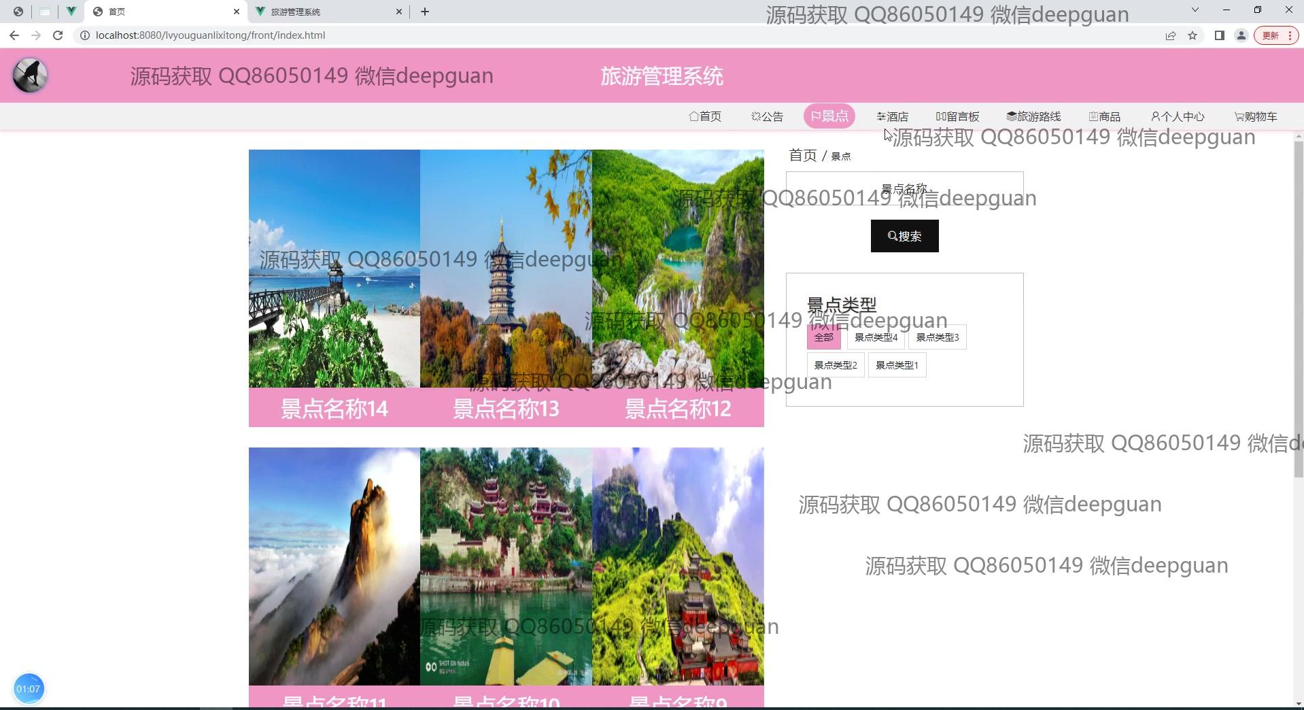Reload the page with the refresh icon
The image size is (1304, 710).
coord(58,35)
